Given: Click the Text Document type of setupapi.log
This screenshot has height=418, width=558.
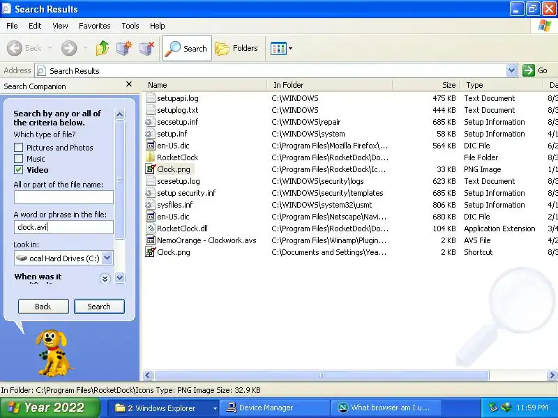Looking at the screenshot, I should point(490,98).
